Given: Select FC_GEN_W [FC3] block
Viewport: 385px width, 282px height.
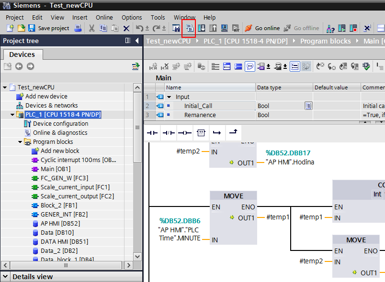Looking at the screenshot, I should (x=64, y=178).
